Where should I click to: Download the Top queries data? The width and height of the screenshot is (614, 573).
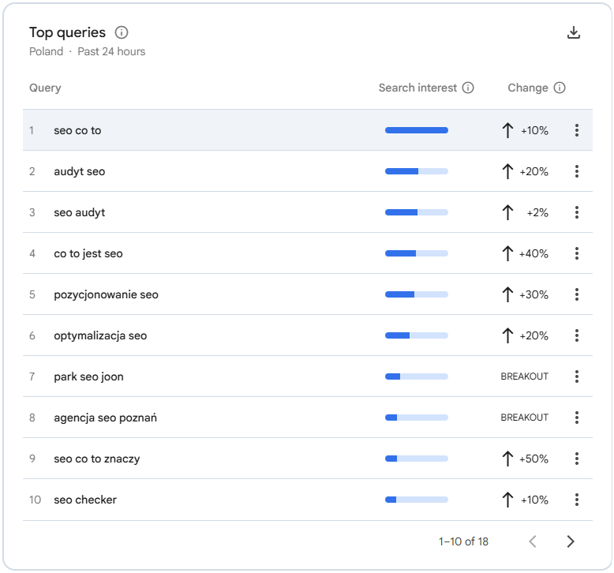(x=573, y=32)
